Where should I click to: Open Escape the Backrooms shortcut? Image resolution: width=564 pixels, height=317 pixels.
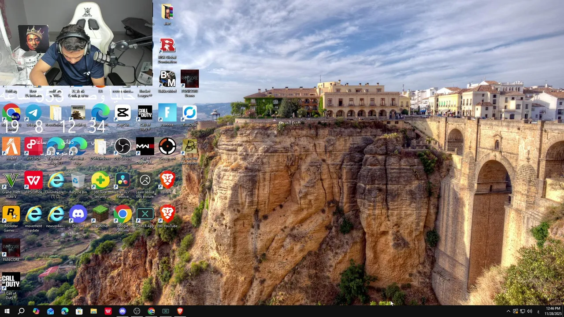[x=189, y=152]
